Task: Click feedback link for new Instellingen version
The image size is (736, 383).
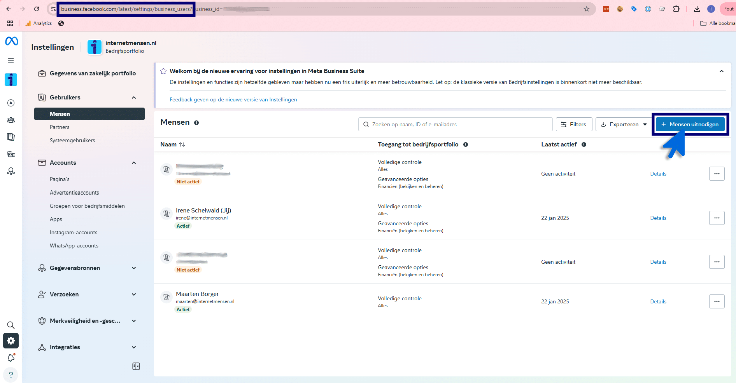Action: pos(233,99)
